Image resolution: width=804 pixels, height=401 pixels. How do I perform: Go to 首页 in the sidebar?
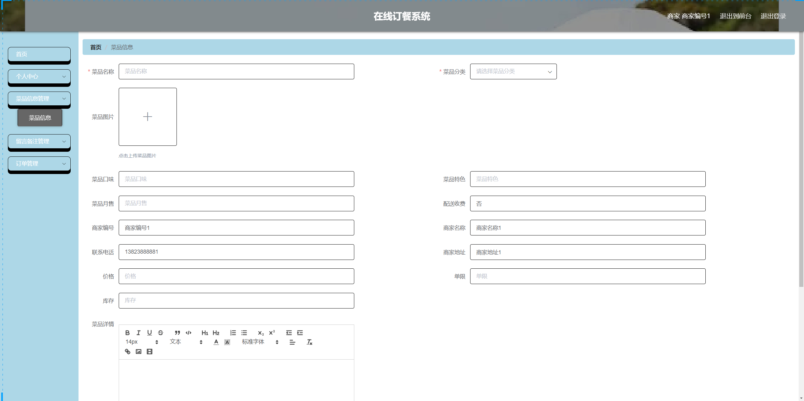(39, 54)
